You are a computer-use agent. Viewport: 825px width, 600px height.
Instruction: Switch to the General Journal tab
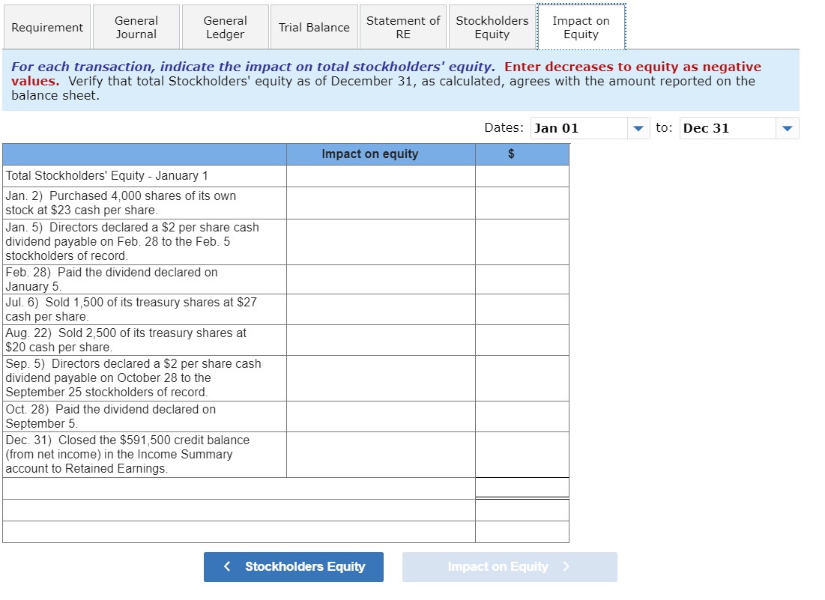pos(136,28)
